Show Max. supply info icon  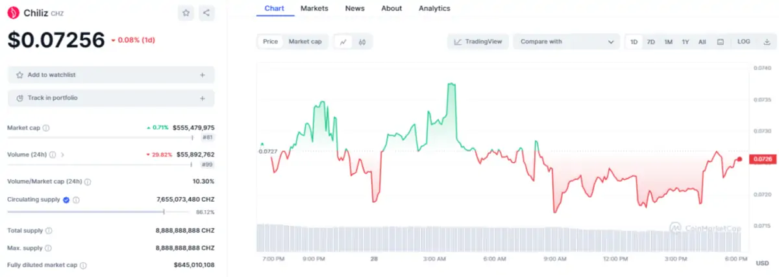(48, 248)
